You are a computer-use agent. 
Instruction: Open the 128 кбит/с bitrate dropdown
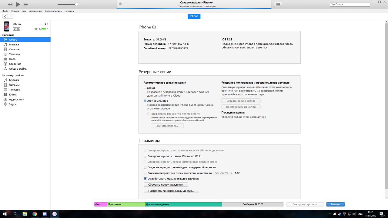223,173
